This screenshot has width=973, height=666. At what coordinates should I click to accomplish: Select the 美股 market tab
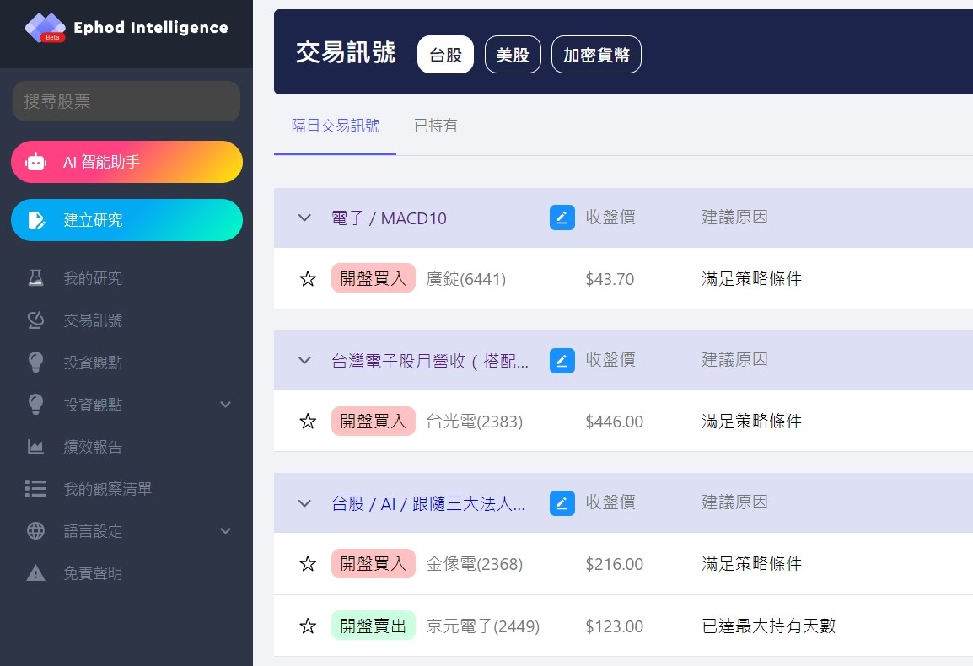click(x=513, y=55)
